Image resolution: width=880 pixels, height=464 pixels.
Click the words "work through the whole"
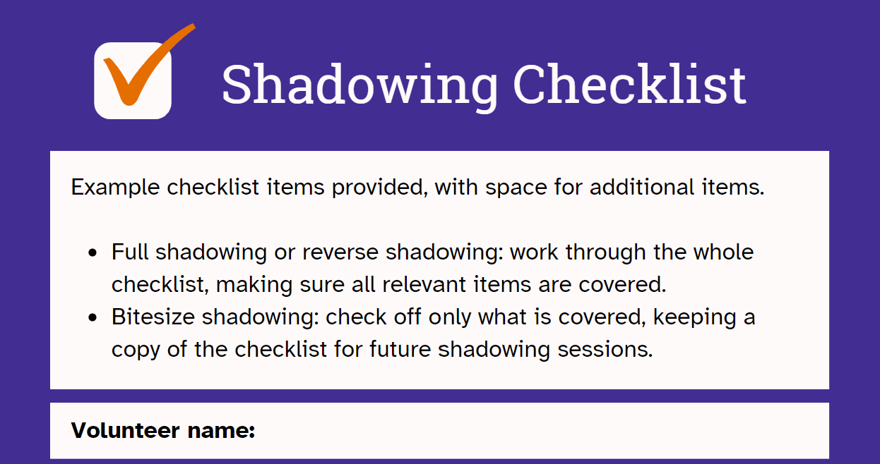pyautogui.click(x=631, y=252)
